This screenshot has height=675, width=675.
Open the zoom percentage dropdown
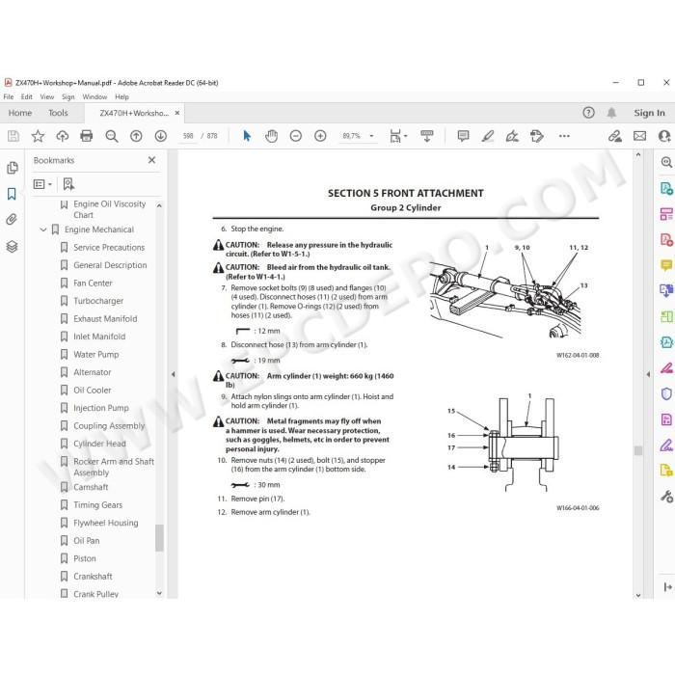371,136
